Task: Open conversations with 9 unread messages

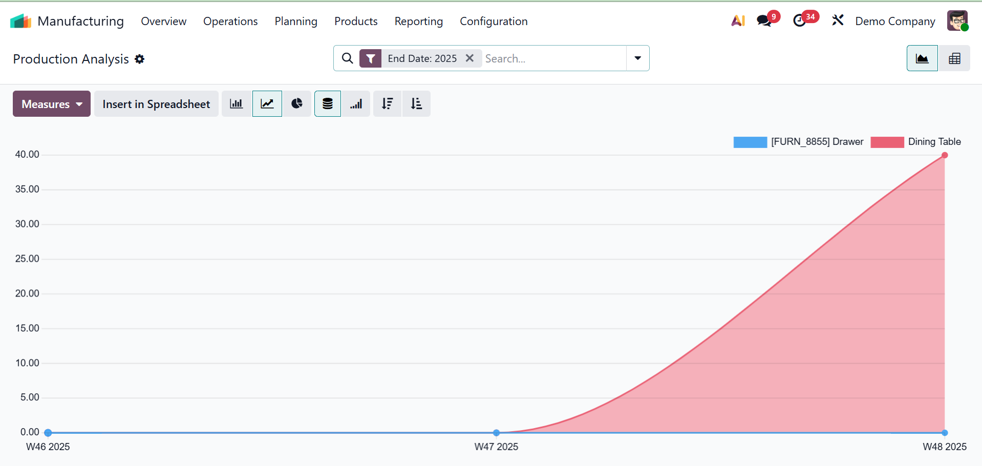Action: [x=764, y=21]
